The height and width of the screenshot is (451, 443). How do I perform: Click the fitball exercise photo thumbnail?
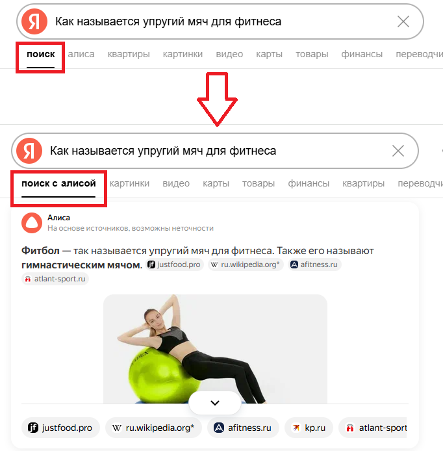pos(215,348)
